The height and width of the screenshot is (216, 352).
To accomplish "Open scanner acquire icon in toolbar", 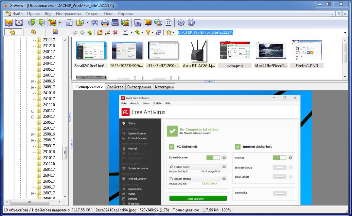I will click(x=115, y=23).
